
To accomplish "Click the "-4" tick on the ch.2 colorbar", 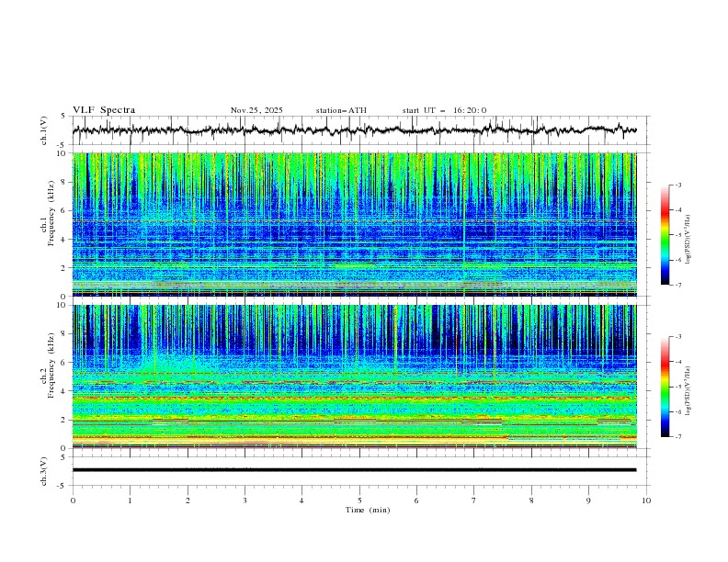I will click(x=677, y=362).
